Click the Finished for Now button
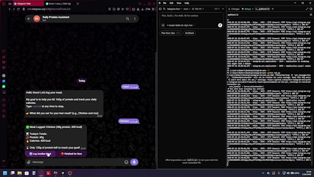Image resolution: width=314 pixels, height=177 pixels. [72, 154]
